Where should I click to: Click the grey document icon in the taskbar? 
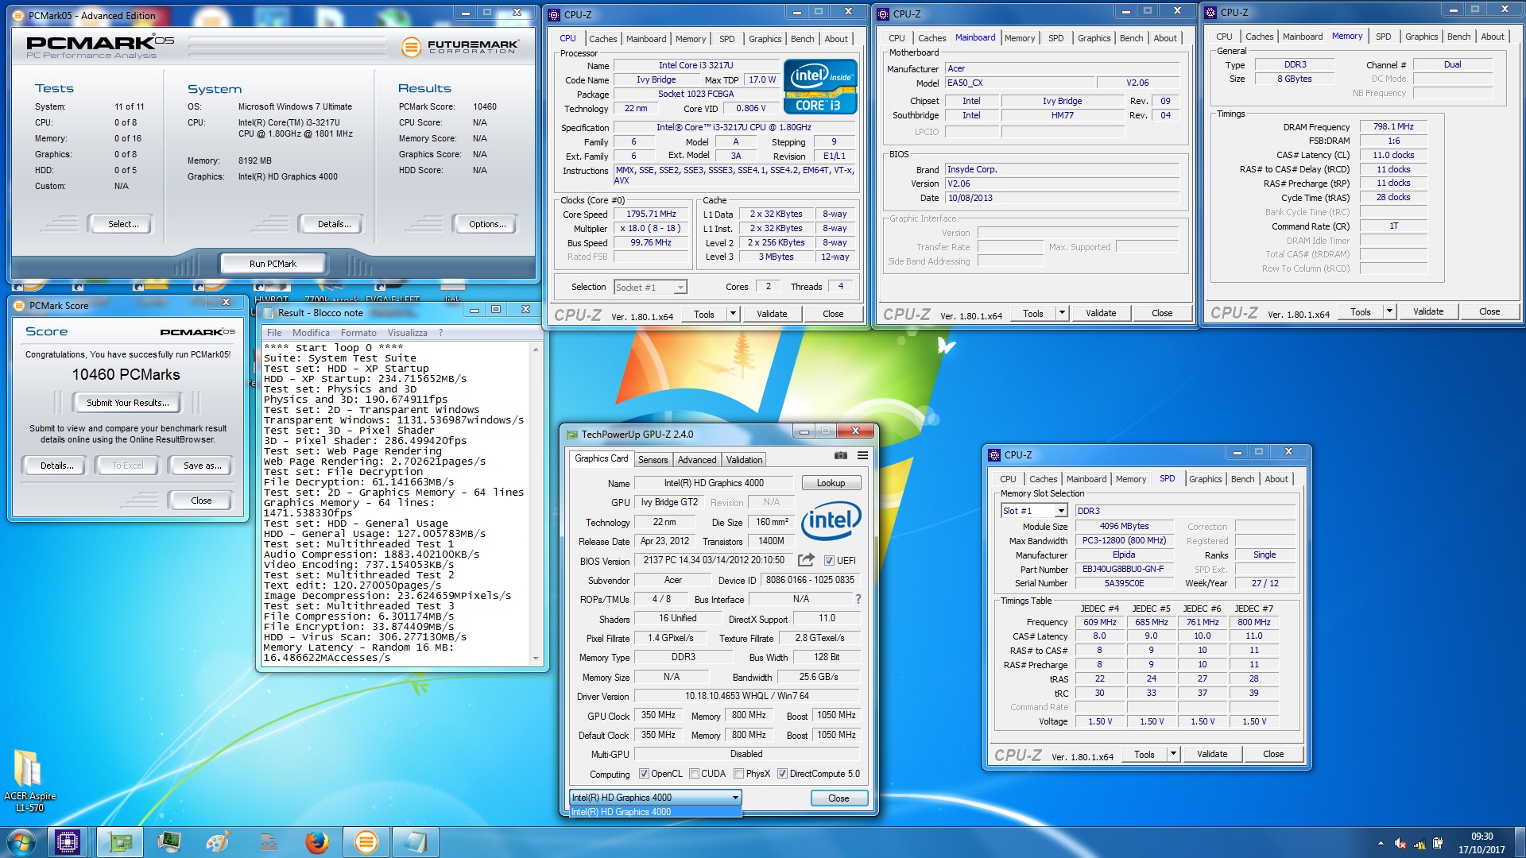click(x=269, y=842)
